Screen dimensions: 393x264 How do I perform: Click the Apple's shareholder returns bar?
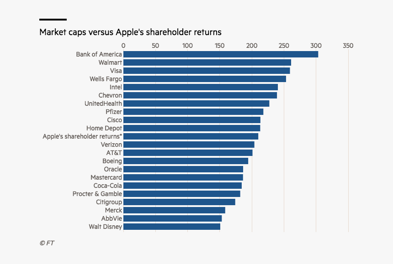[191, 136]
